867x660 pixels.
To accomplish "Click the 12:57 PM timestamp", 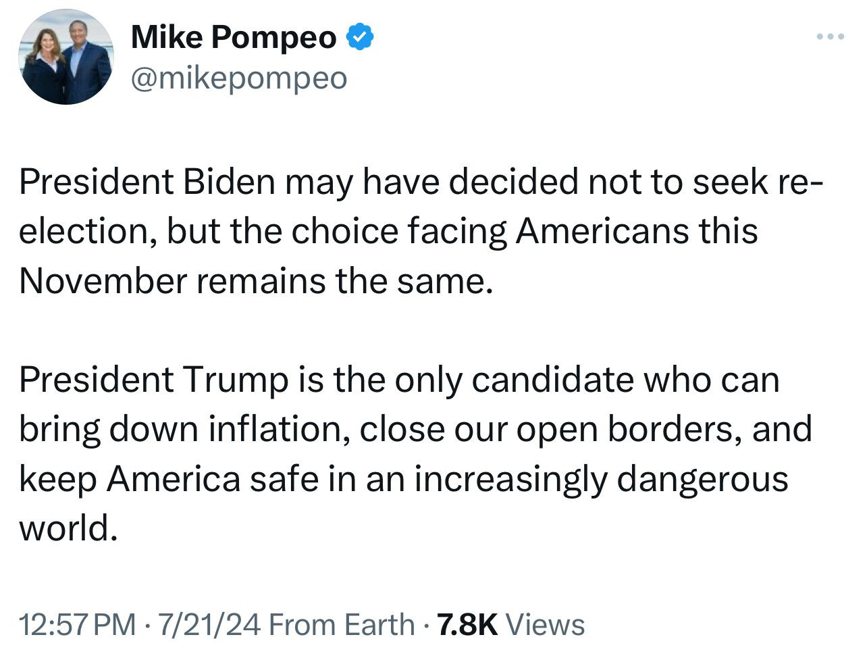I will [77, 624].
